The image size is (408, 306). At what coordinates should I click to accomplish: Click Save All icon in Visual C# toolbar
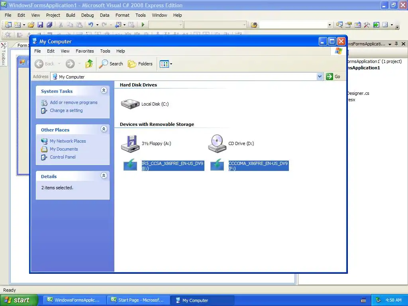coord(49,25)
